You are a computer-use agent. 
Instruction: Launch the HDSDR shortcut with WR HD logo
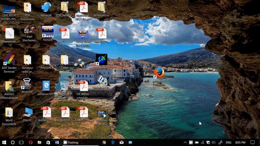tap(48, 34)
